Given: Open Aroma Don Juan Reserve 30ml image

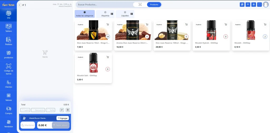Looking at the screenshot, I should click(133, 30).
